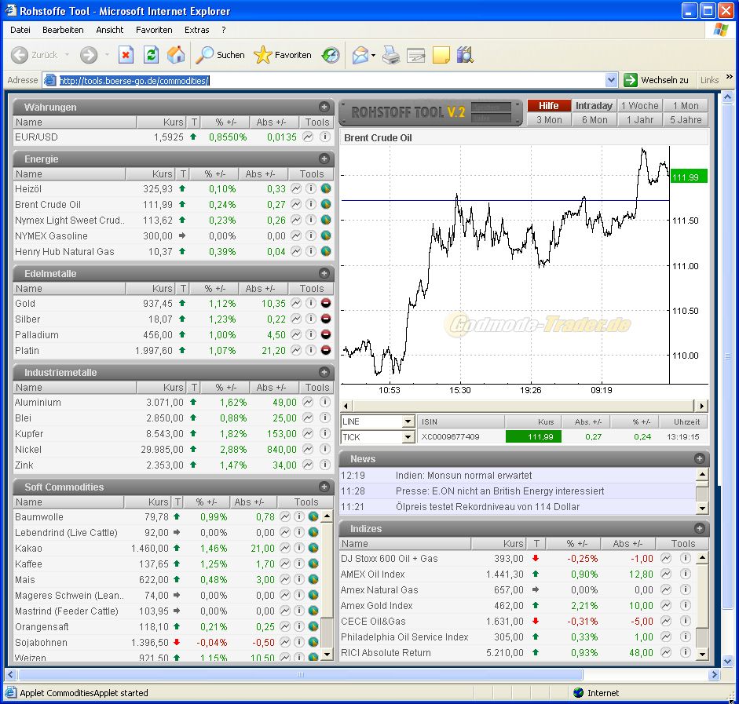Collapse the Energie panel
This screenshot has width=739, height=704.
(324, 159)
